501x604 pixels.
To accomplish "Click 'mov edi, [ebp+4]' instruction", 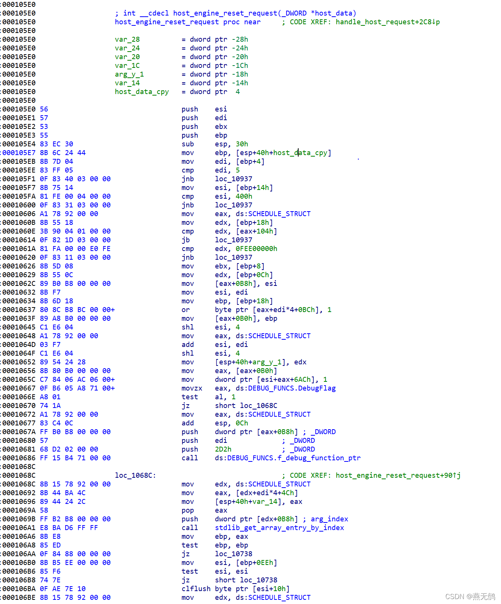I will pyautogui.click(x=223, y=162).
